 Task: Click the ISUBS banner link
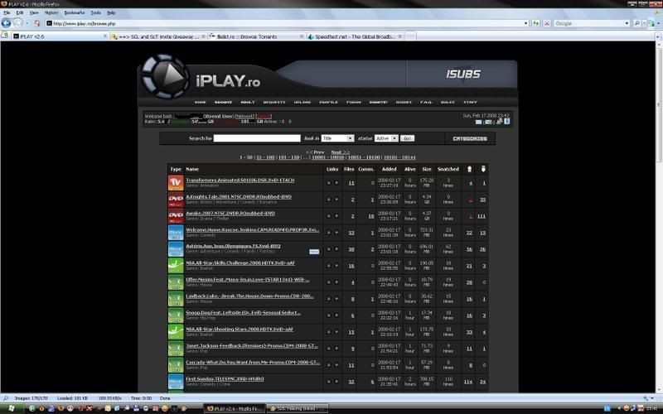pos(463,75)
